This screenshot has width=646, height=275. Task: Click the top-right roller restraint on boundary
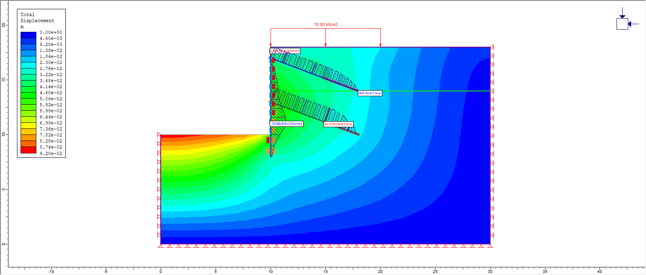[x=492, y=47]
